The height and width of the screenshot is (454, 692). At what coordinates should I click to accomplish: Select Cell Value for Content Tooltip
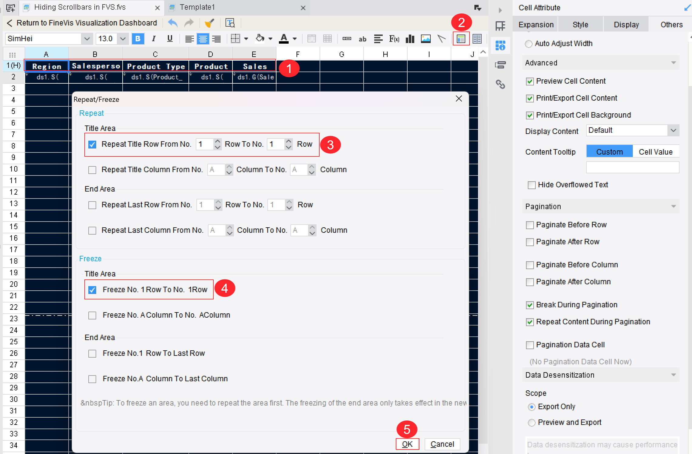[656, 152]
